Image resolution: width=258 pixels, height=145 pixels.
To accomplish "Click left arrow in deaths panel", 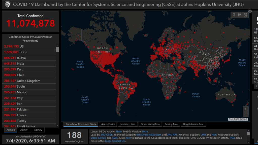I will (257, 86).
